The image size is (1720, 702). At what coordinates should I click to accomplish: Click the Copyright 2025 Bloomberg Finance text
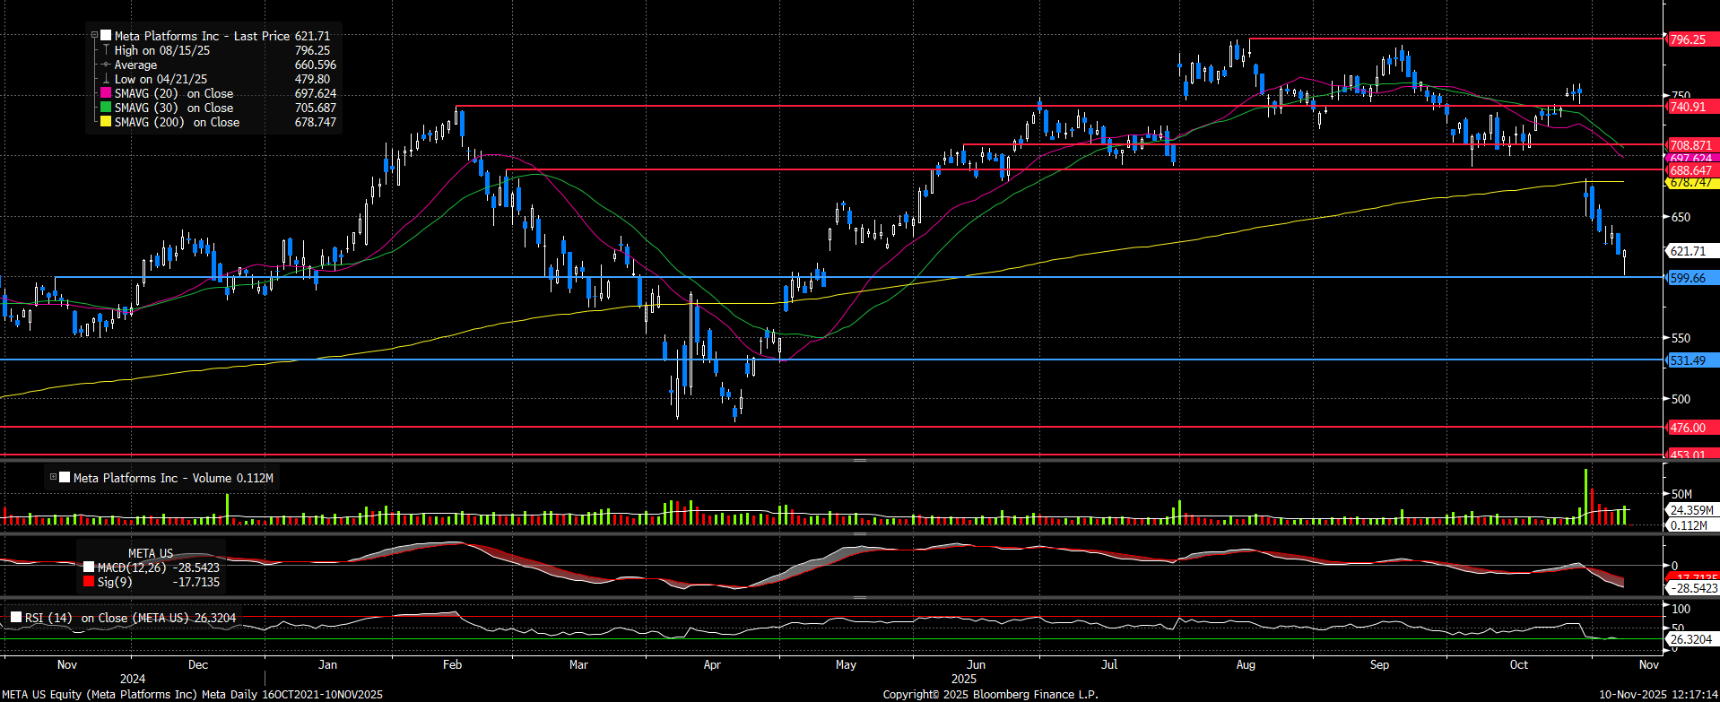pyautogui.click(x=990, y=694)
